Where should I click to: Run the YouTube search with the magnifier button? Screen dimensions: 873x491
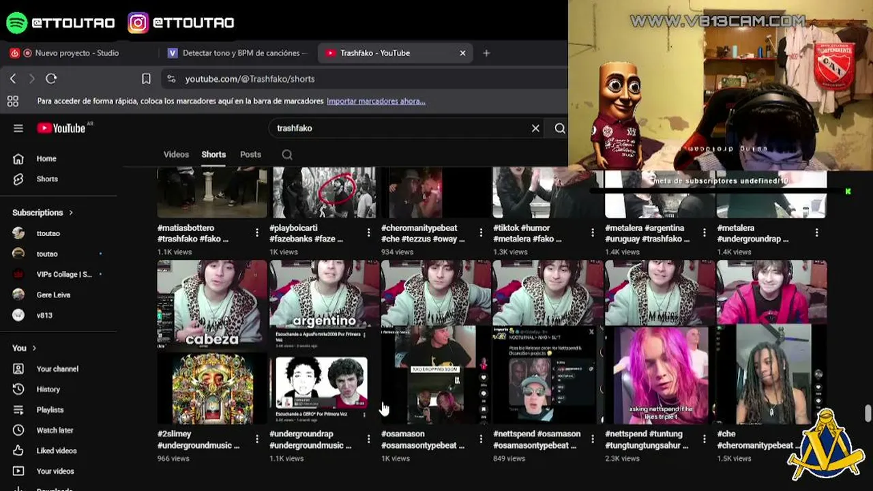tap(559, 128)
